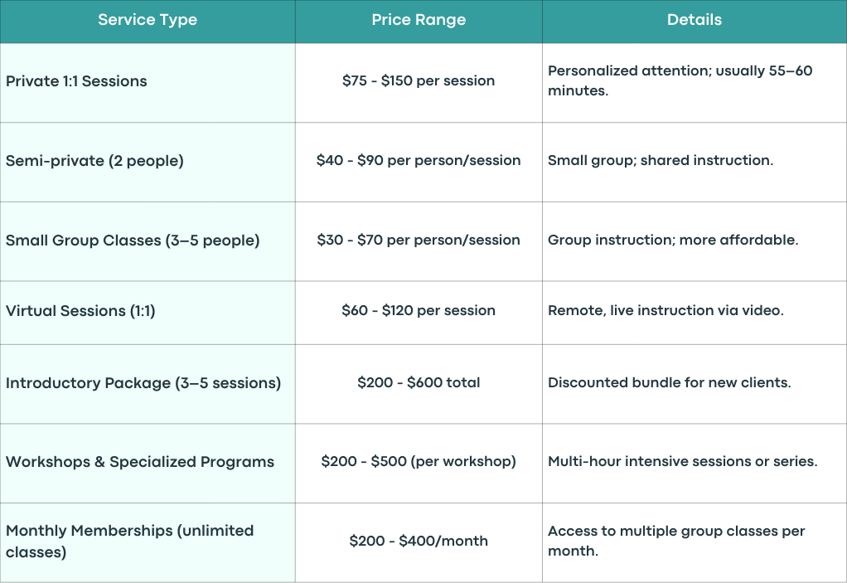Click the Price Range column header
847x583 pixels.
coord(419,21)
